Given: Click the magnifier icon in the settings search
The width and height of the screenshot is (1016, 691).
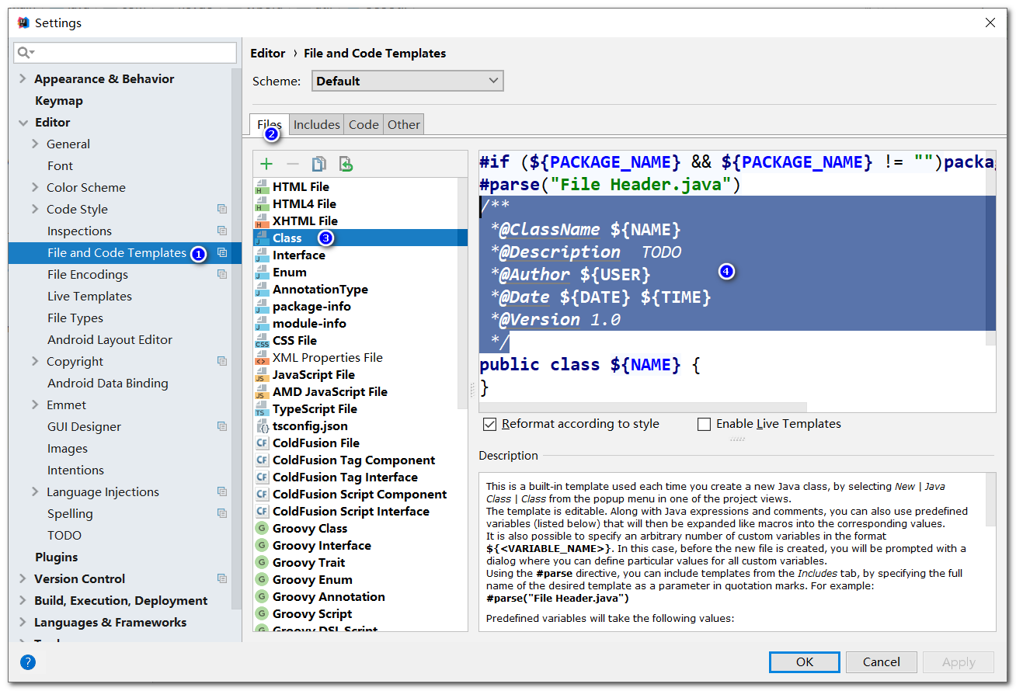Looking at the screenshot, I should coord(23,52).
